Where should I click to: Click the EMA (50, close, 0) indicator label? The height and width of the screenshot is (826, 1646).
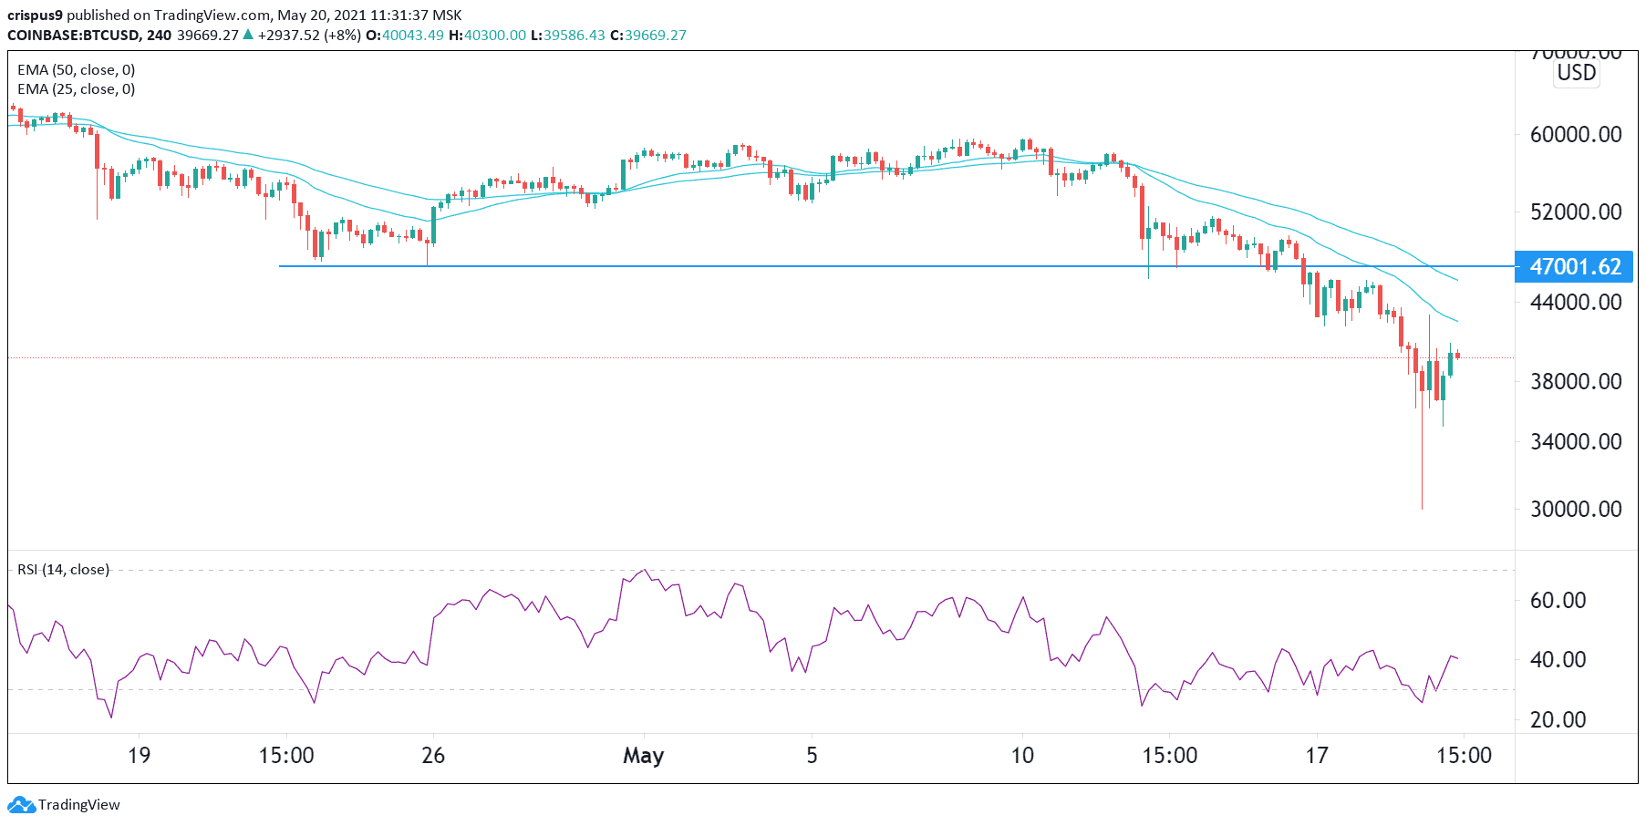tap(77, 70)
